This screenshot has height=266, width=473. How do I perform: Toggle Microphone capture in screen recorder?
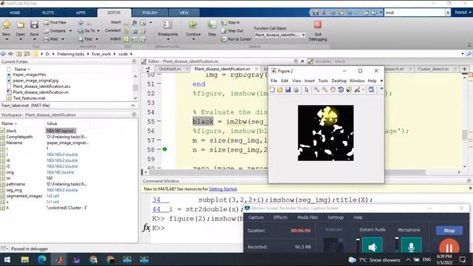click(x=411, y=247)
